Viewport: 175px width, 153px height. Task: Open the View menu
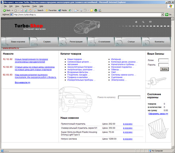[x=17, y=6]
